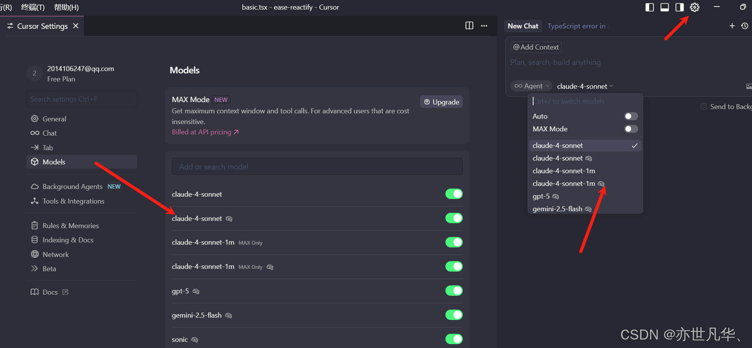Switch to the New Chat tab
Image resolution: width=752 pixels, height=348 pixels.
(x=523, y=26)
